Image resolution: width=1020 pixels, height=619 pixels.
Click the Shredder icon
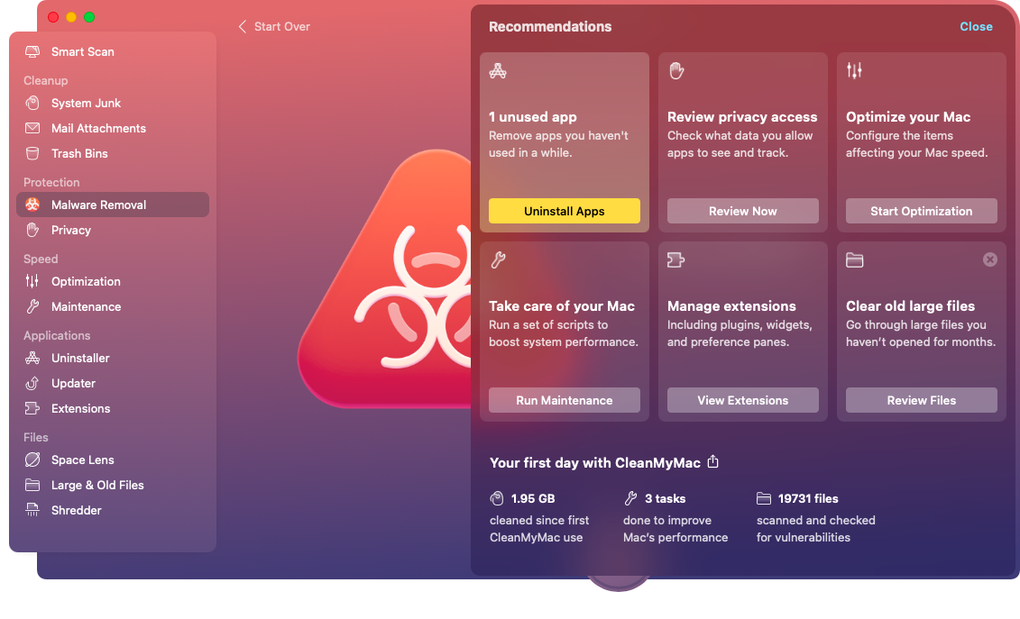pyautogui.click(x=32, y=510)
